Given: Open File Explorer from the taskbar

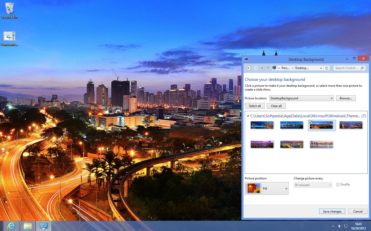Looking at the screenshot, I should [28, 226].
